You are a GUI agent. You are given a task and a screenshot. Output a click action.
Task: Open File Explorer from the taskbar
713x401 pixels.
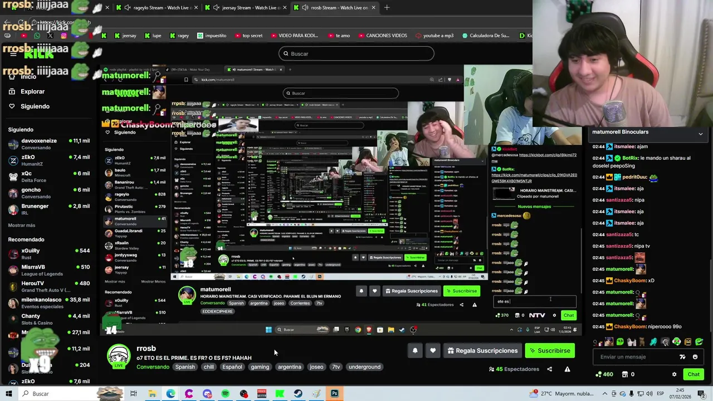point(152,394)
